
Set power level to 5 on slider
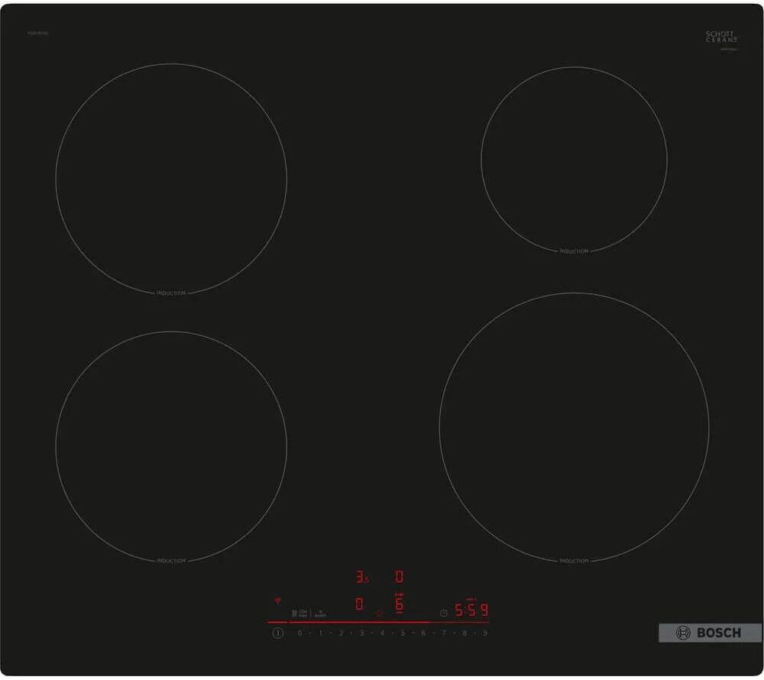pos(403,633)
